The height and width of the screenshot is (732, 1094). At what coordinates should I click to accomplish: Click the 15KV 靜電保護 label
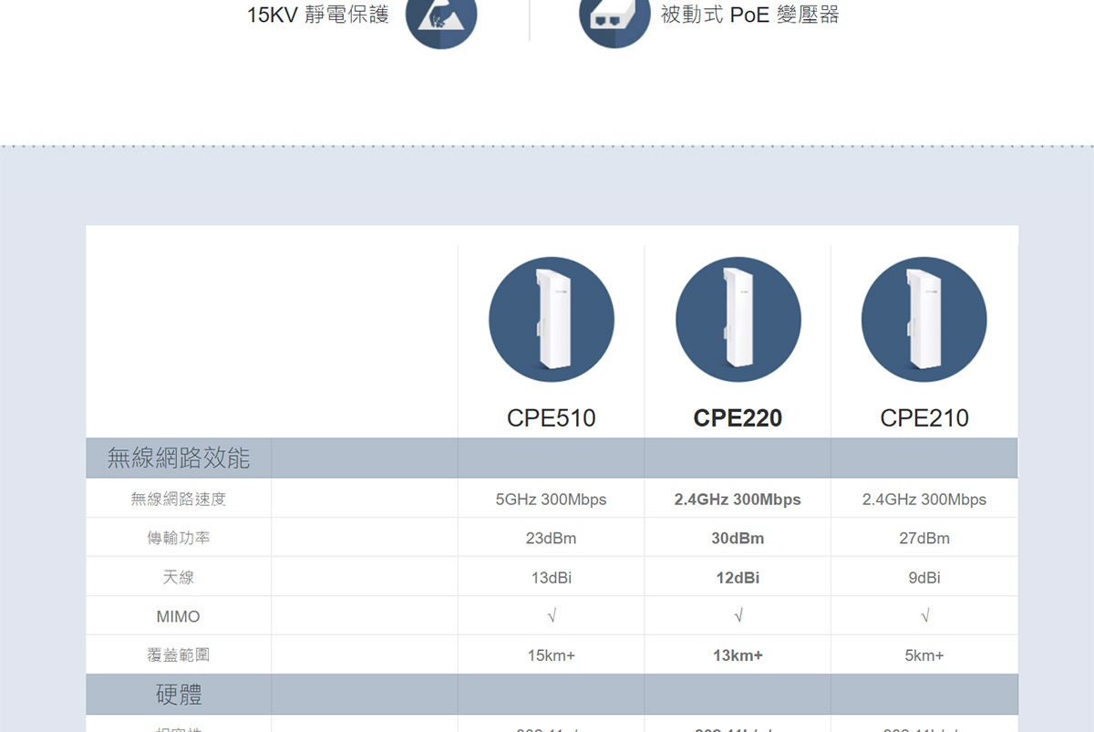(x=318, y=15)
